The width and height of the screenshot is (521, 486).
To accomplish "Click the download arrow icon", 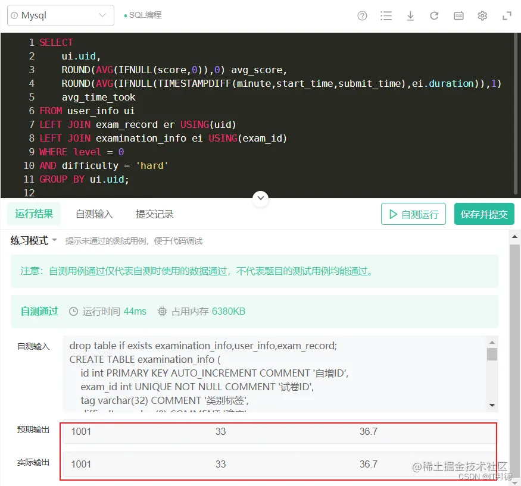I will point(410,15).
